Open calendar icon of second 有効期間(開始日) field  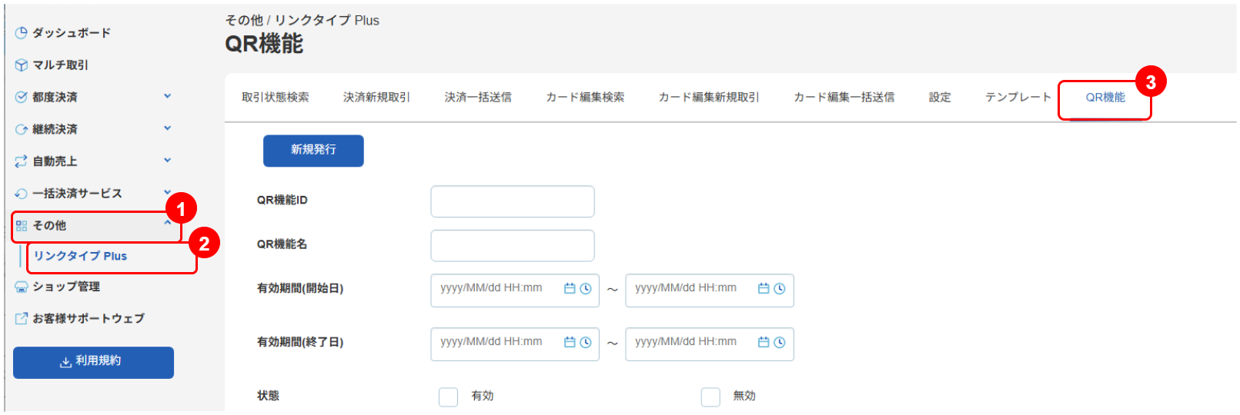[x=764, y=289]
